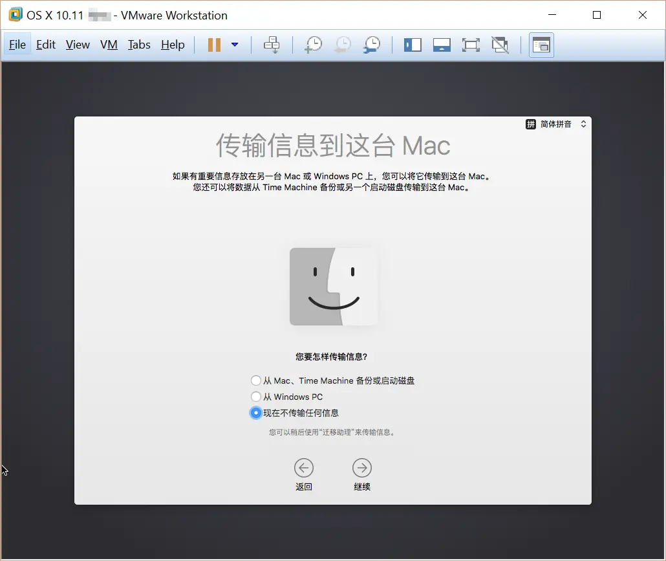Open the 简体拼音 input method selector
The width and height of the screenshot is (666, 561).
pyautogui.click(x=555, y=124)
